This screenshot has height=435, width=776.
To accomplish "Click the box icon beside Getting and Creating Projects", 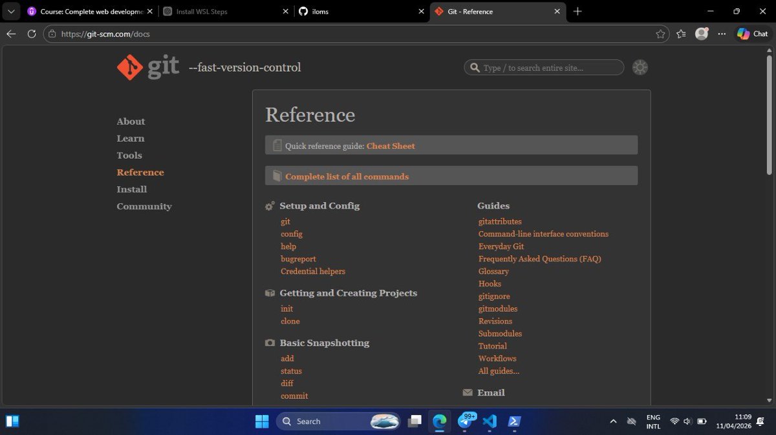I will click(270, 293).
